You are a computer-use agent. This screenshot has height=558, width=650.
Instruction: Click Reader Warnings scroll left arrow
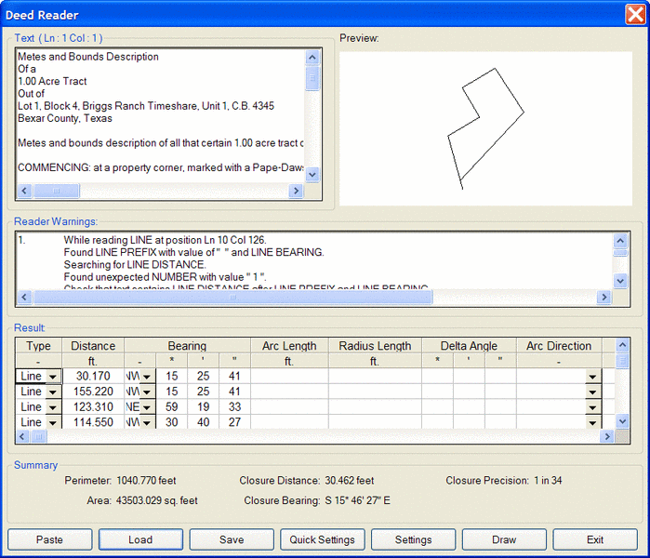tap(24, 297)
